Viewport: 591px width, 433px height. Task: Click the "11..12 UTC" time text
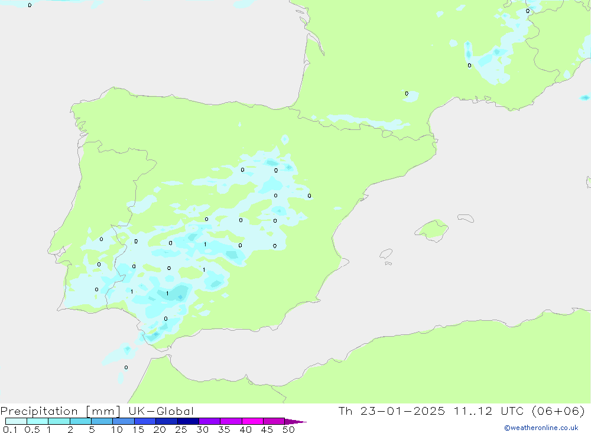point(489,411)
